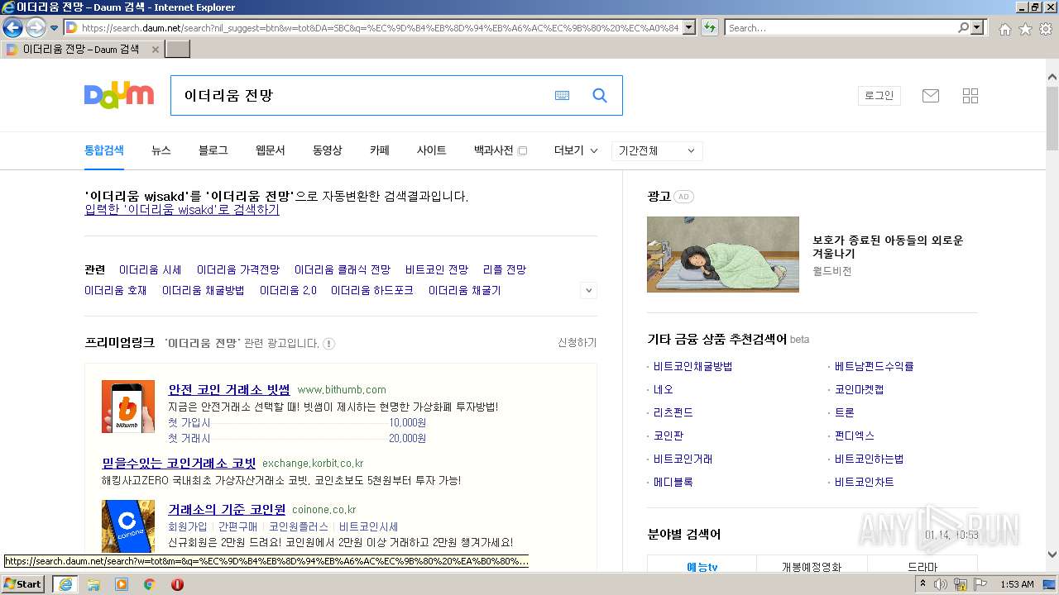Screen dimensions: 1059x595
Task: Switch to the 블로그 tab
Action: point(213,150)
